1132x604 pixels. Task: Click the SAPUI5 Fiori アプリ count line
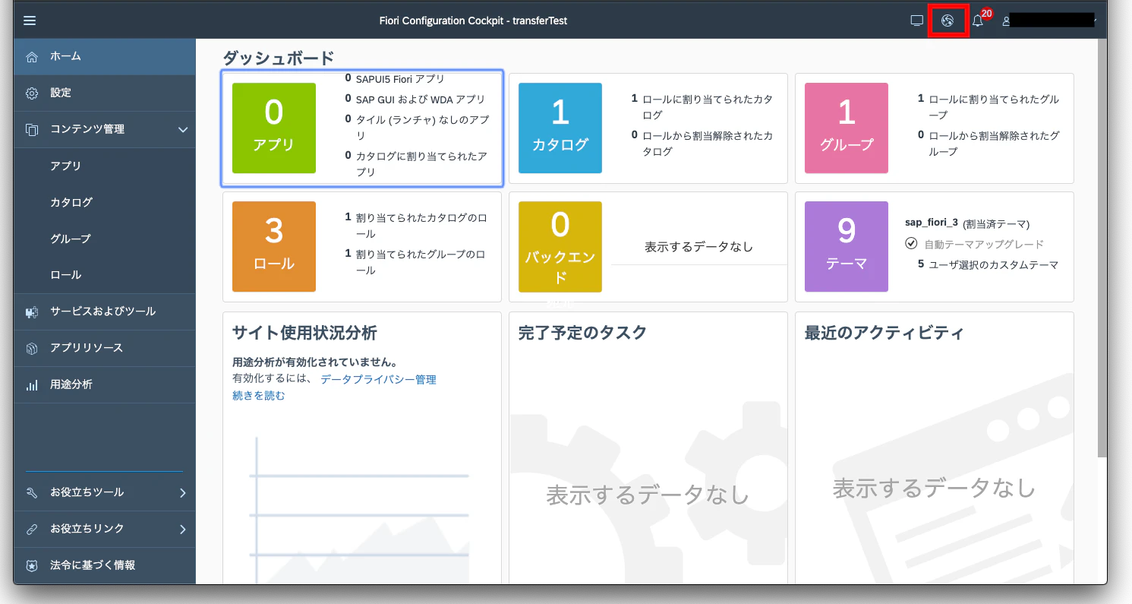tap(395, 78)
